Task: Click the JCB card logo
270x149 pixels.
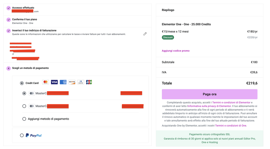Action: (x=89, y=82)
